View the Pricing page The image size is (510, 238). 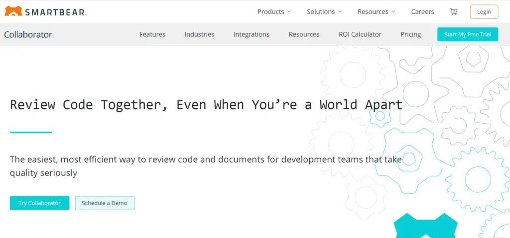[410, 34]
